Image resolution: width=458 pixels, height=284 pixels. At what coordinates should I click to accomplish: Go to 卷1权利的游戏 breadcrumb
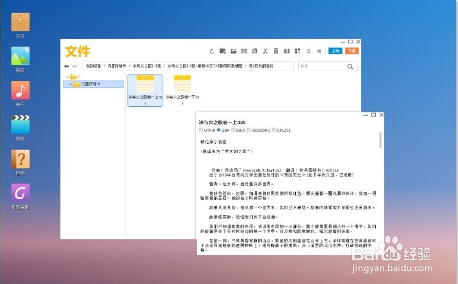click(261, 66)
